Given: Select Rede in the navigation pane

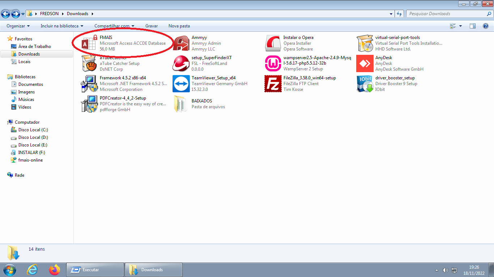Looking at the screenshot, I should click(x=20, y=175).
